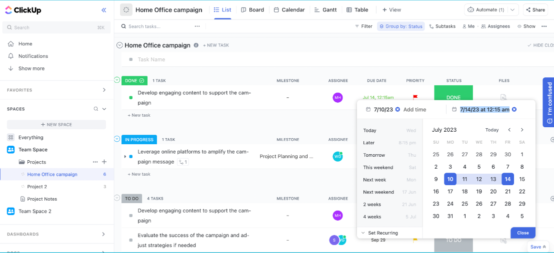The width and height of the screenshot is (554, 253).
Task: Click the Share button
Action: [535, 10]
